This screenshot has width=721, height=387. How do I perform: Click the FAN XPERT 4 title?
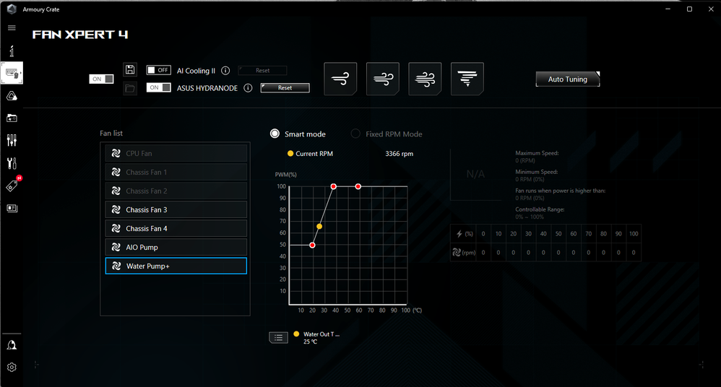tap(80, 35)
